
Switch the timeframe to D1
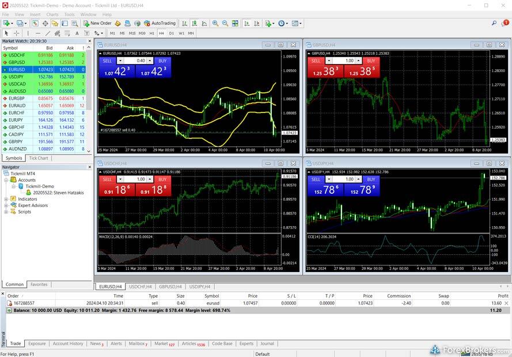click(x=171, y=33)
